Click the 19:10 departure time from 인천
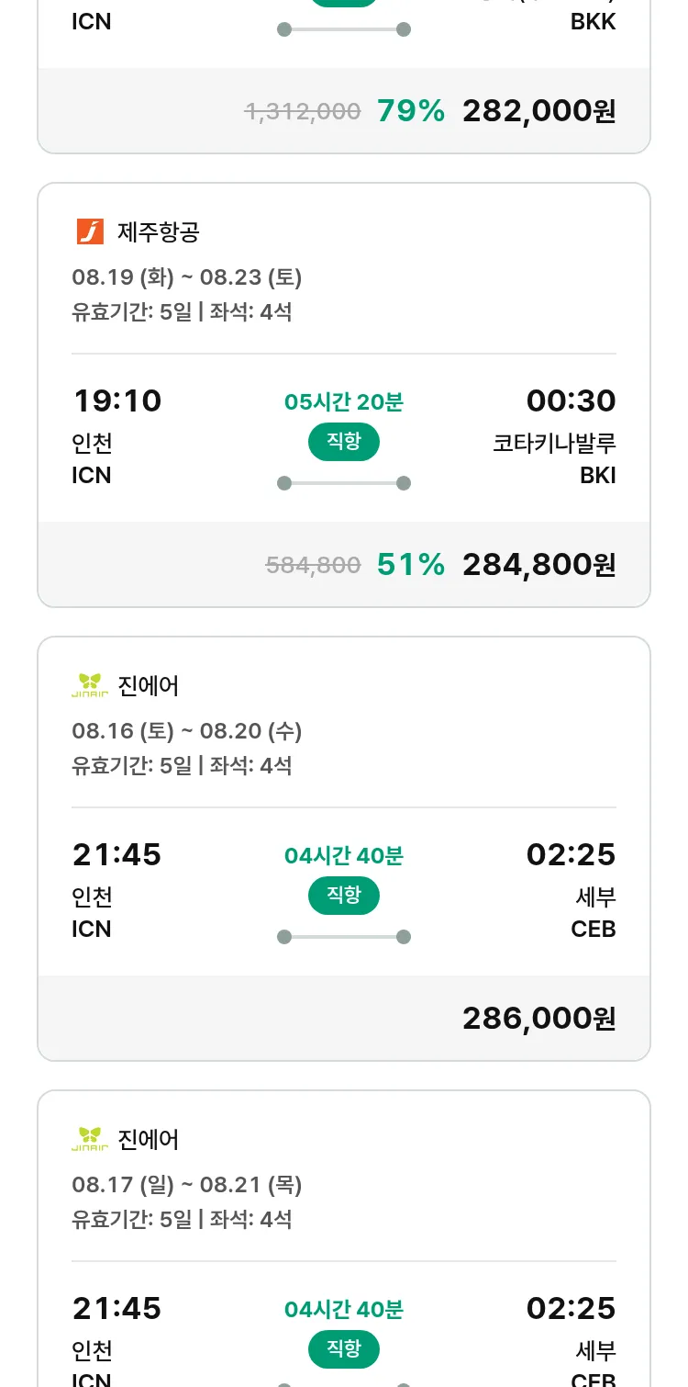688x1387 pixels. click(x=117, y=400)
